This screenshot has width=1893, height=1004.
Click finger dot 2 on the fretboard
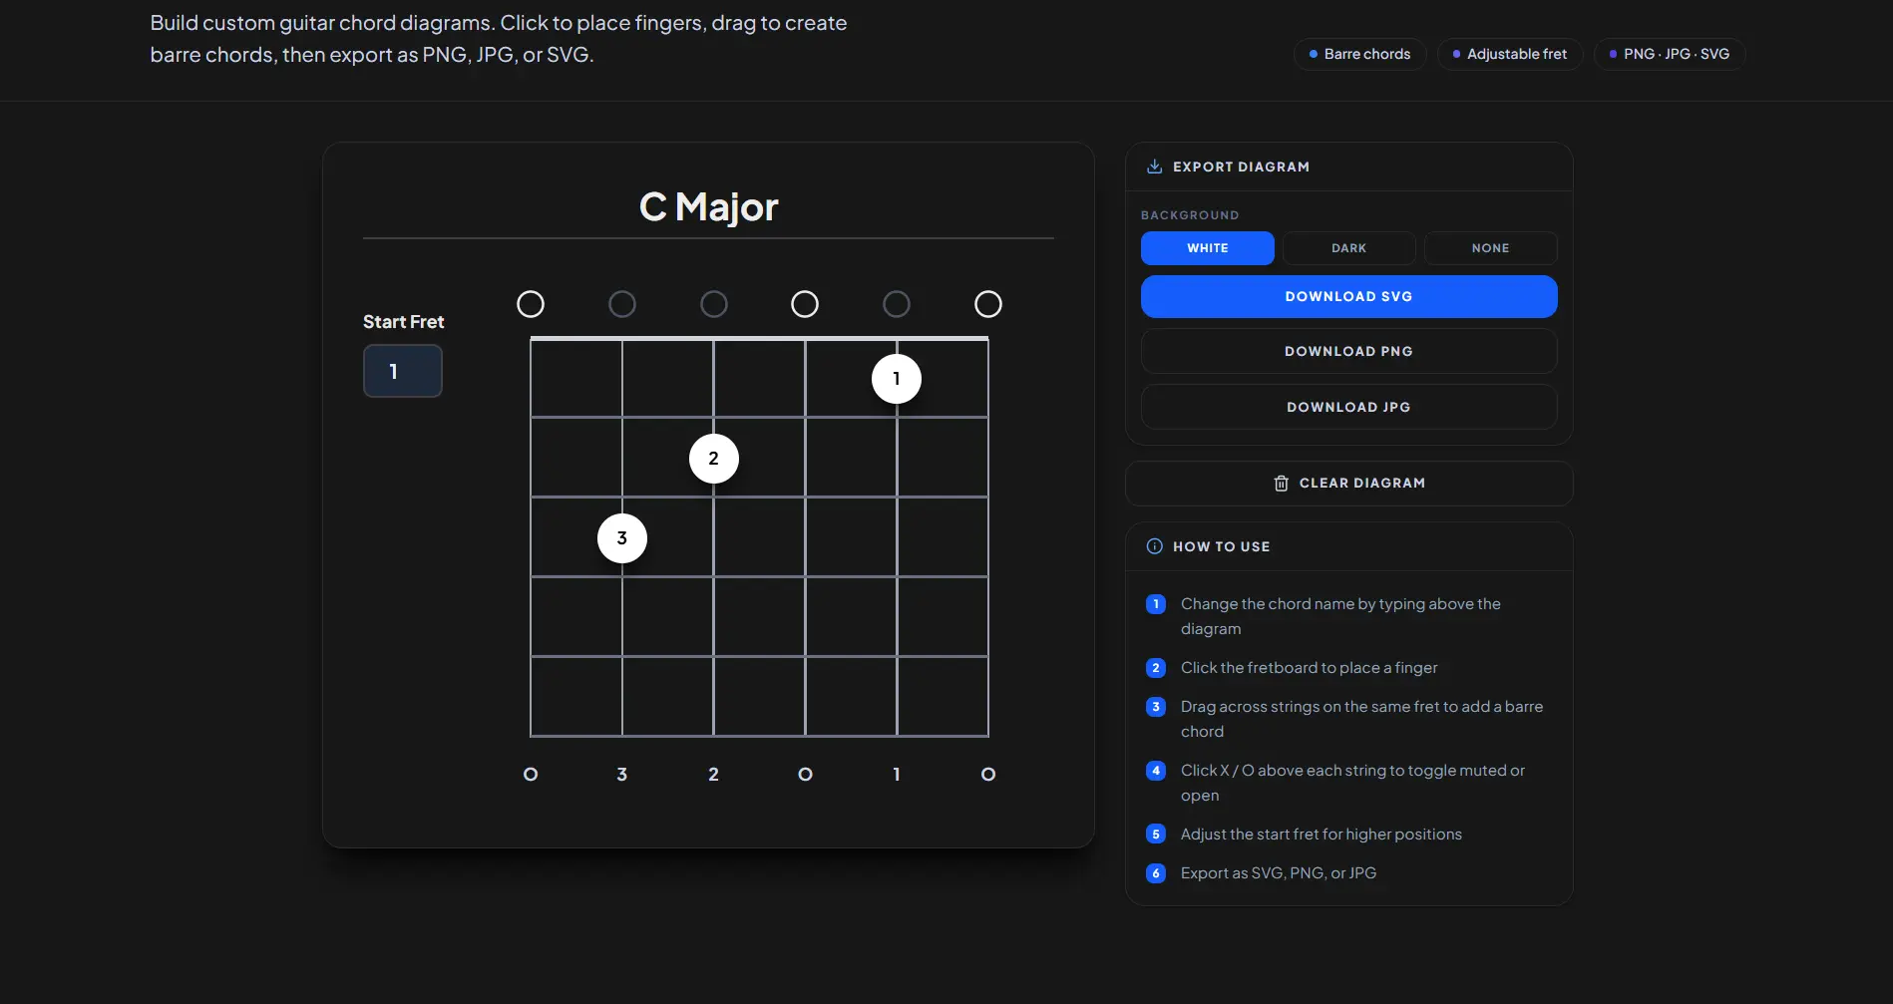[714, 459]
